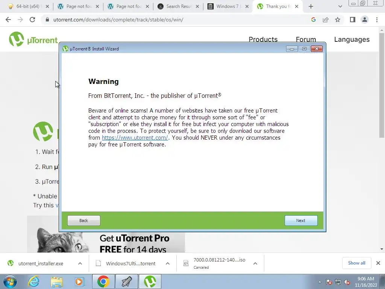
Task: Launch Internet Explorer from the taskbar
Action: 33,281
